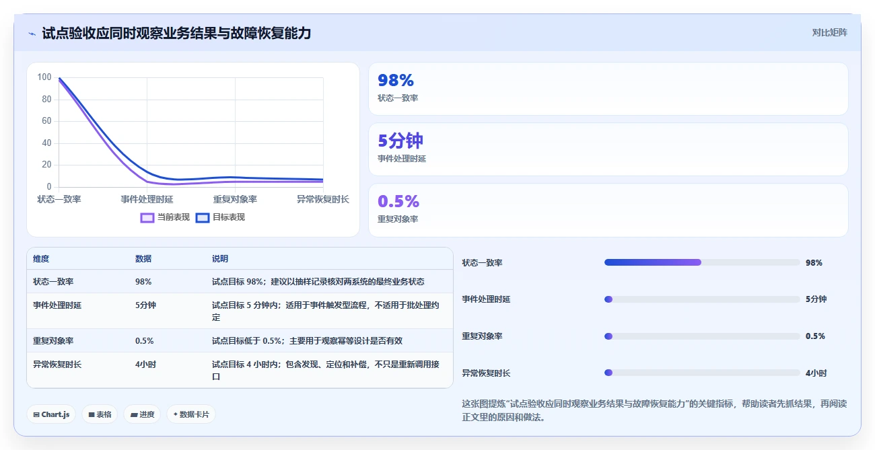875x450 pixels.
Task: Click the lightning icon beside the title
Action: pos(32,34)
